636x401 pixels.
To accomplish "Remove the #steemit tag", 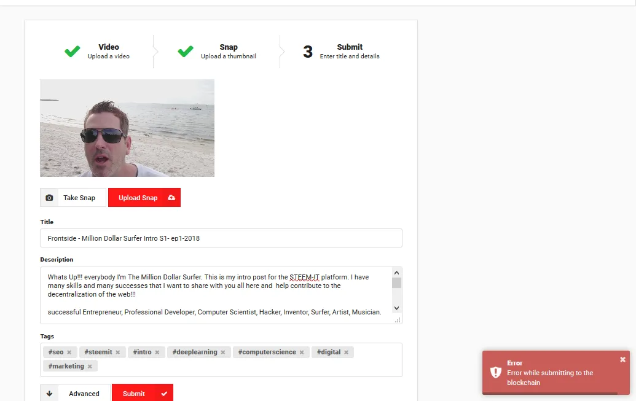I will (x=117, y=352).
